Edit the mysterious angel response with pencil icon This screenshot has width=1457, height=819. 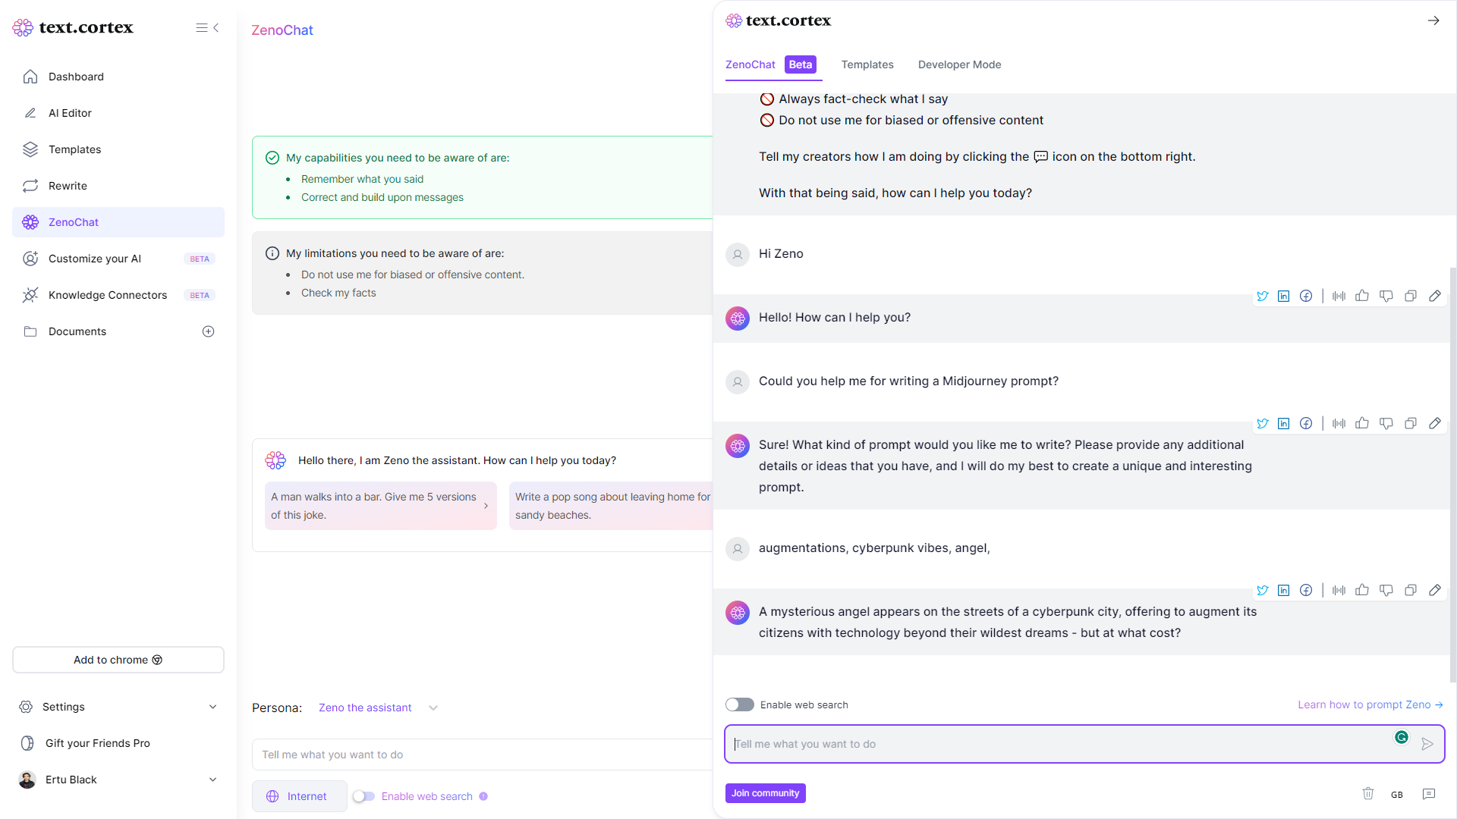[x=1435, y=590]
